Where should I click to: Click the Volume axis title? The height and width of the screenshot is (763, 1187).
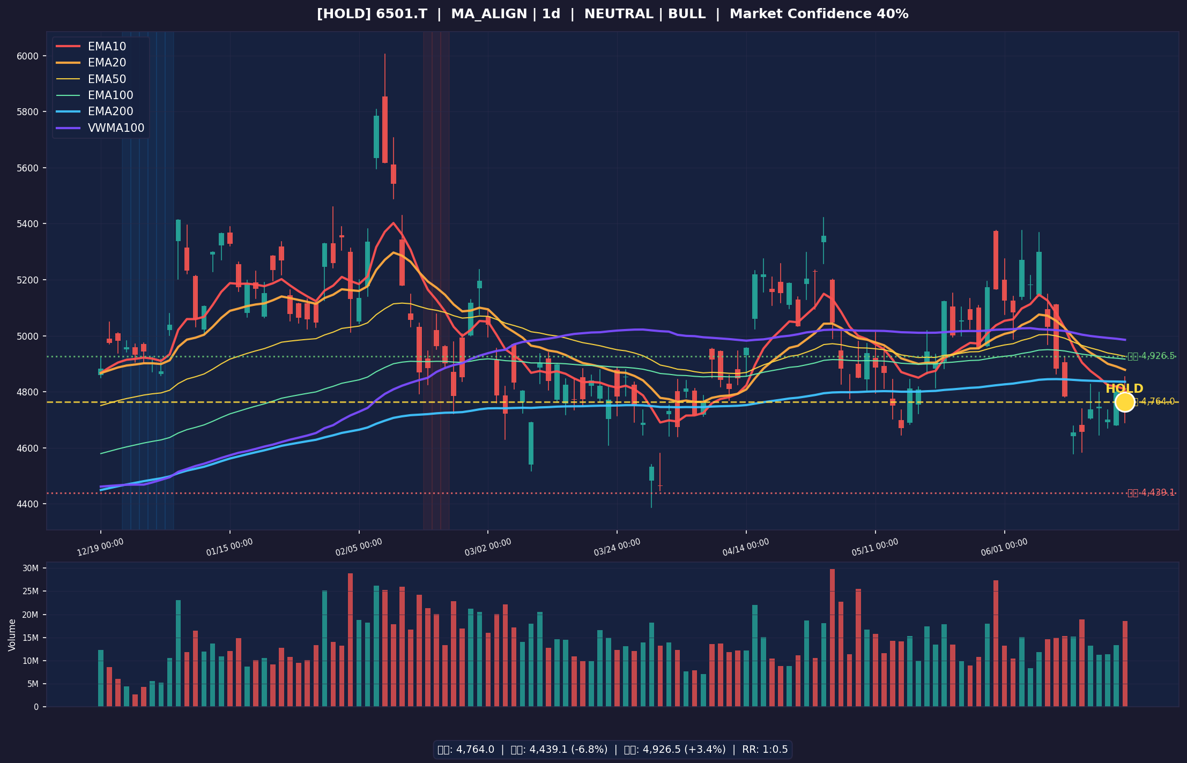(x=12, y=635)
